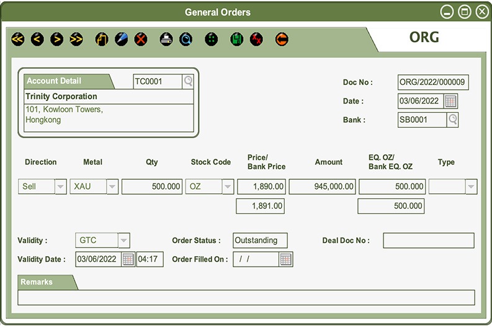Image resolution: width=492 pixels, height=328 pixels.
Task: Click the green four-dots toolbar icon
Action: click(211, 40)
